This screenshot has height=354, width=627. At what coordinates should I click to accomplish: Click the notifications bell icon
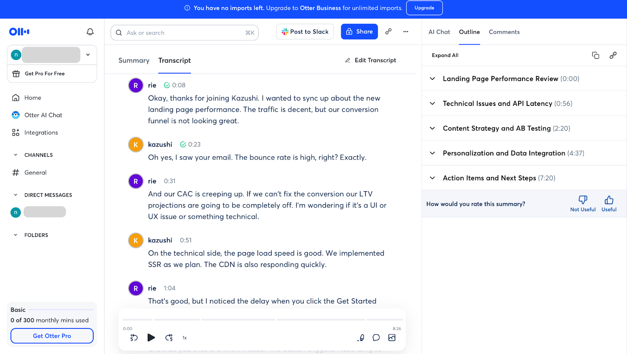click(90, 32)
